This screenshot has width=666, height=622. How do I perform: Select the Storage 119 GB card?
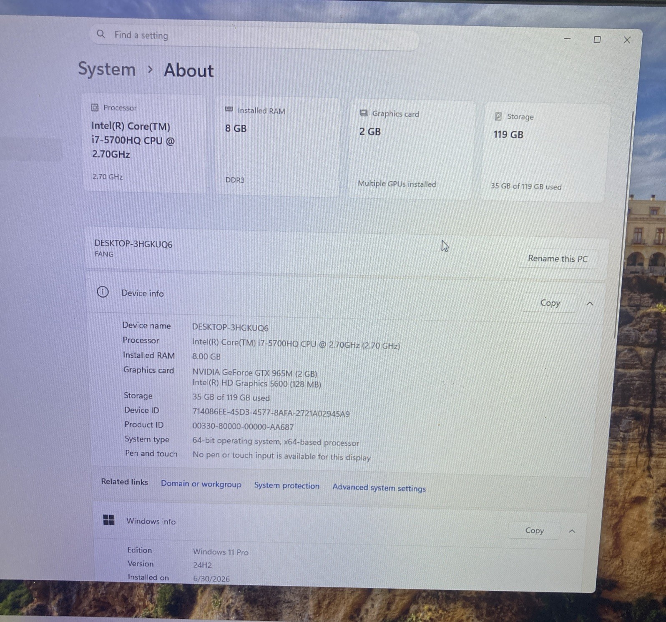click(x=546, y=153)
